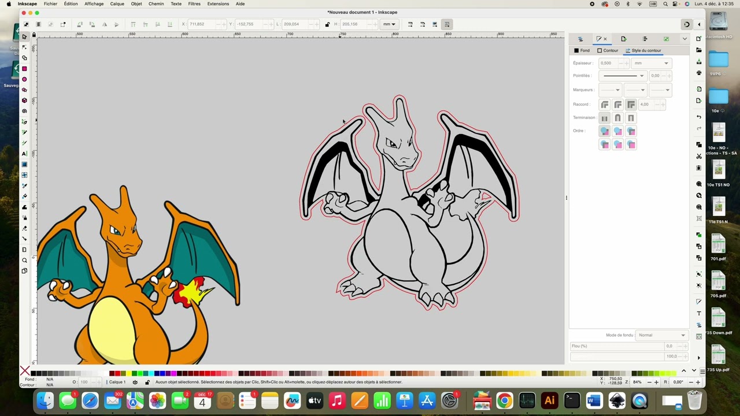Select the Gradient tool
740x416 pixels.
pyautogui.click(x=24, y=165)
